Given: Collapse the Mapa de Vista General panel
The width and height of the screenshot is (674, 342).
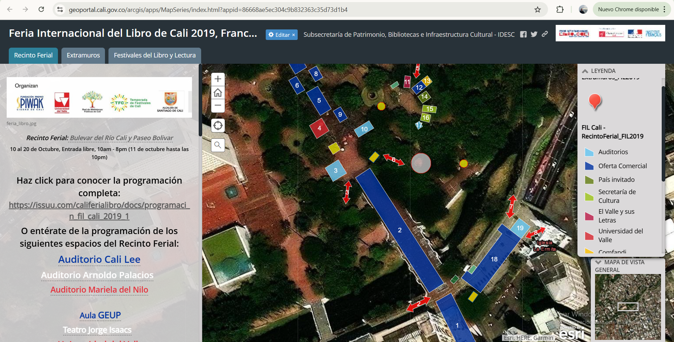Looking at the screenshot, I should [x=599, y=262].
